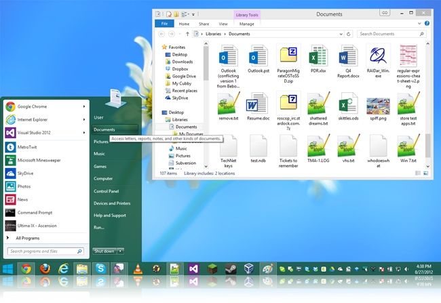The width and height of the screenshot is (441, 303).
Task: Open SkyDrive app in Start menu
Action: point(46,174)
